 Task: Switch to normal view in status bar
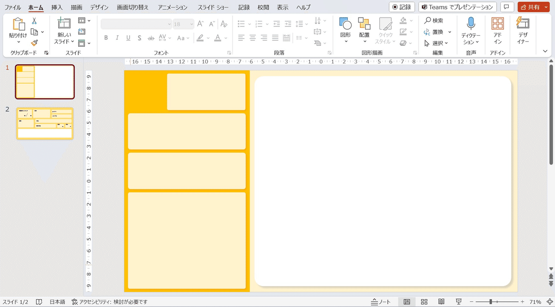[x=407, y=302]
